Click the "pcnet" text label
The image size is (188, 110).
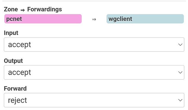pyautogui.click(x=14, y=19)
